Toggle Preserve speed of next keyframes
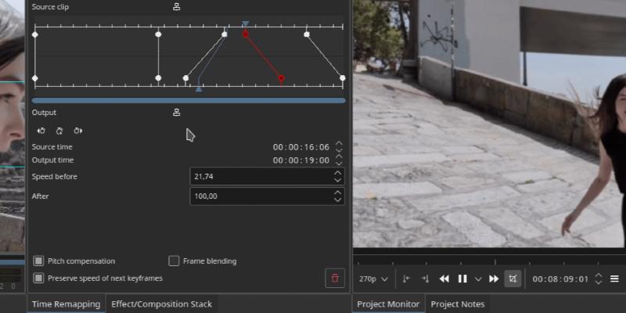This screenshot has width=626, height=313. 38,278
